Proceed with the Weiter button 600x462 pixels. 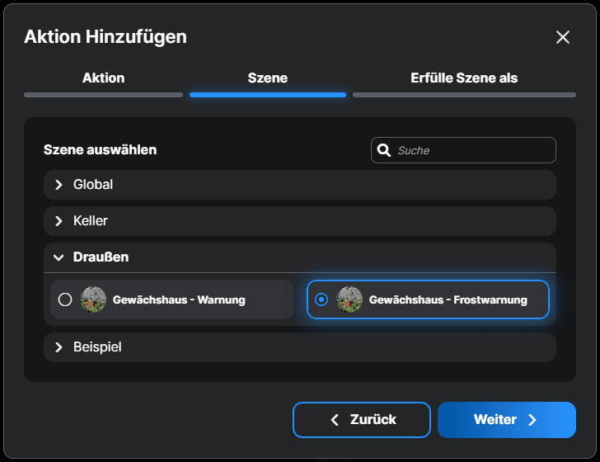[506, 420]
